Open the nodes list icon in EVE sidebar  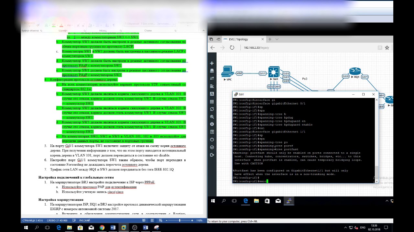point(212,71)
